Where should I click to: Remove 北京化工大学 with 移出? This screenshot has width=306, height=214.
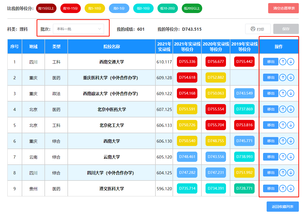[271, 125]
